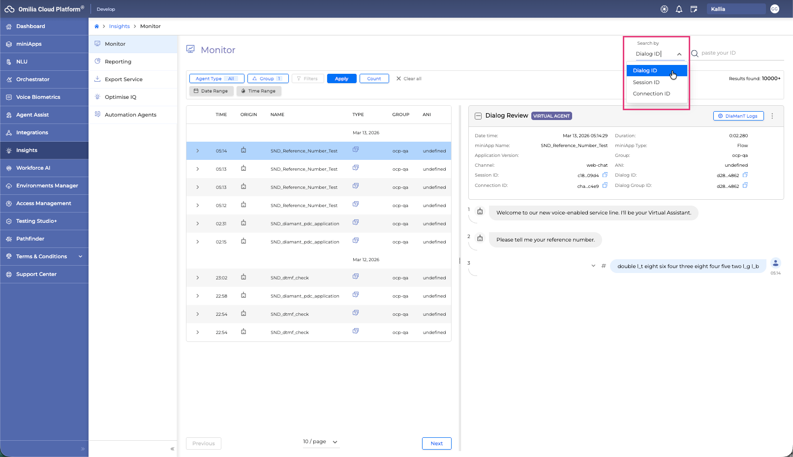Copy the Session ID value
Image resolution: width=793 pixels, height=457 pixels.
605,175
